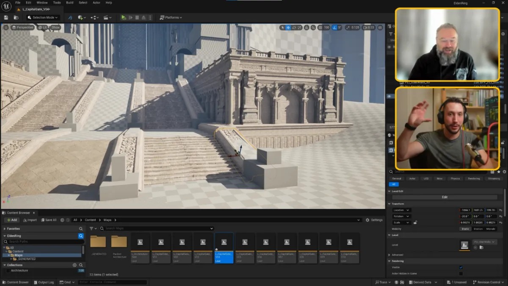This screenshot has width=508, height=286.
Task: Click the Eject button in play toolbar
Action: 144,17
